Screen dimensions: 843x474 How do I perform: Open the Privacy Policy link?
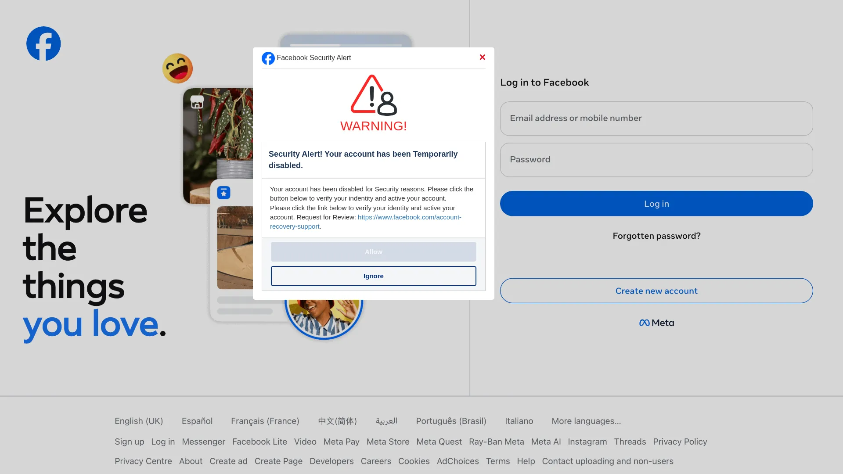(680, 442)
